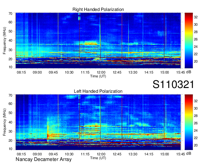
Task: Click "Time (UT)" label under Right Handed plot
Action: (98, 76)
